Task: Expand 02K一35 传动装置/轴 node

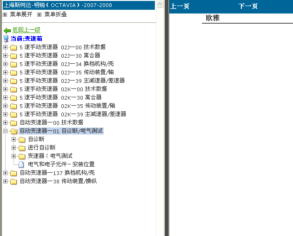Action: click(6, 106)
